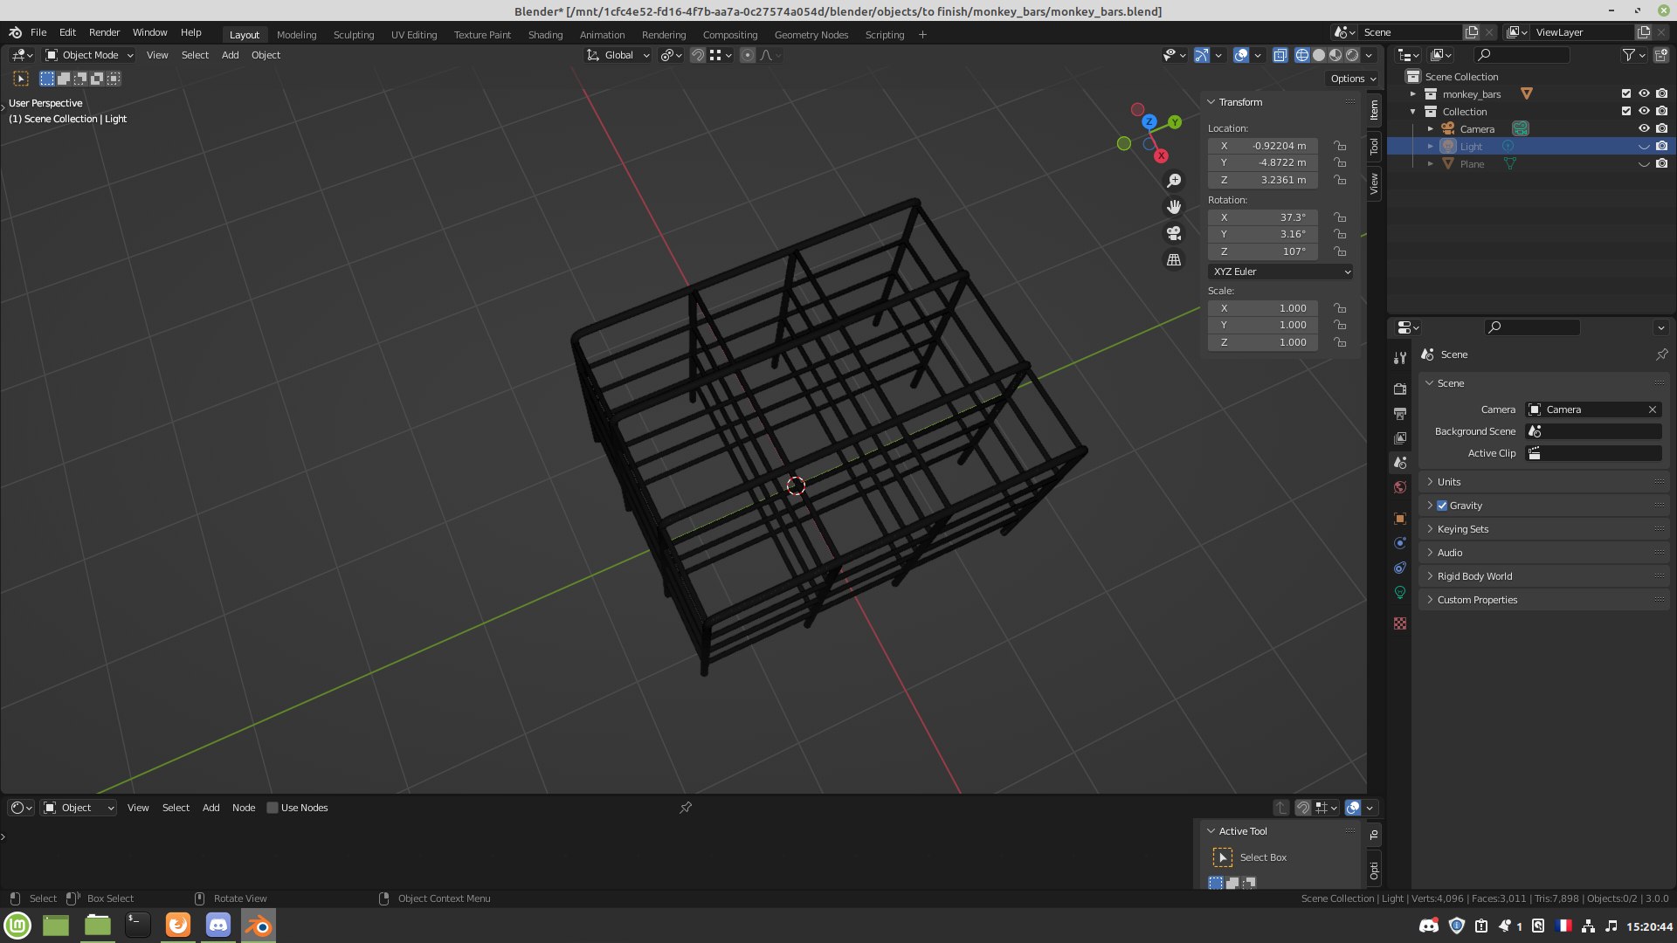Toggle X-ray view icon in header
The image size is (1677, 943).
tap(1280, 55)
